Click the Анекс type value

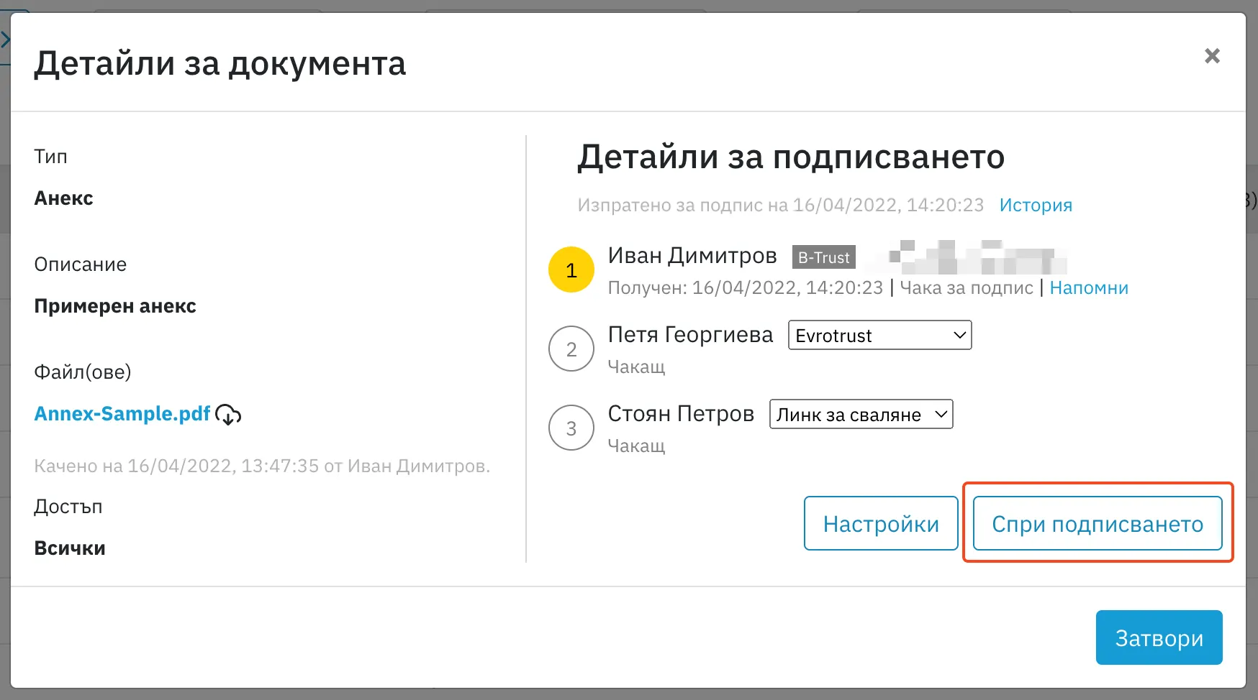pyautogui.click(x=64, y=198)
